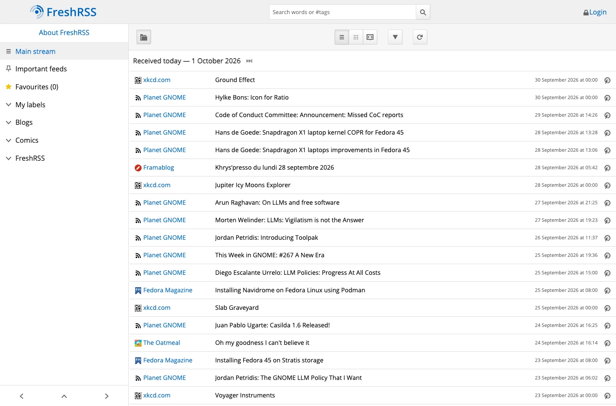
Task: Open Important feeds view
Action: (41, 69)
